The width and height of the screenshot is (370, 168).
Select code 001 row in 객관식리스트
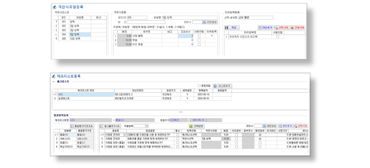click(x=80, y=21)
